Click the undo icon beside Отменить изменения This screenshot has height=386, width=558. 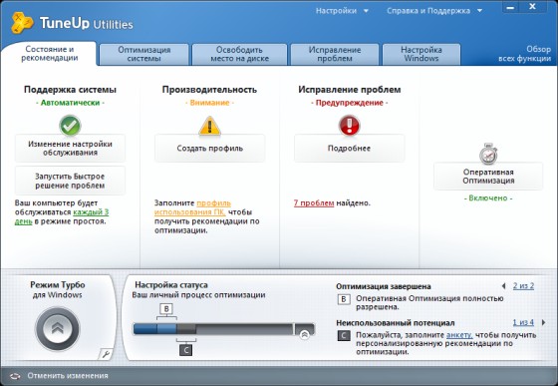(x=15, y=376)
